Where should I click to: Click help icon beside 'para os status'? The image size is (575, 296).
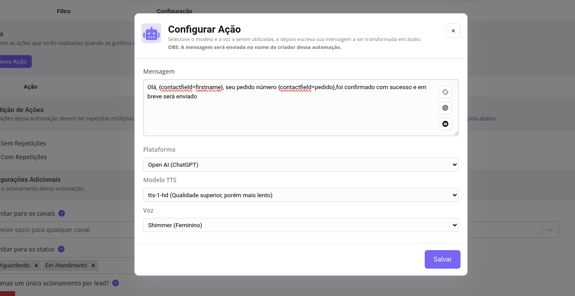[x=61, y=249]
